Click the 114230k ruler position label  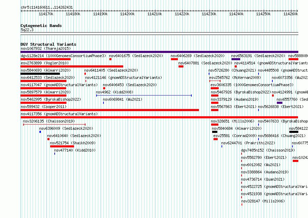[x=209, y=14]
